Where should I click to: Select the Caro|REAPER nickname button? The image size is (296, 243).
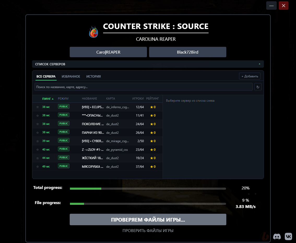[108, 52]
